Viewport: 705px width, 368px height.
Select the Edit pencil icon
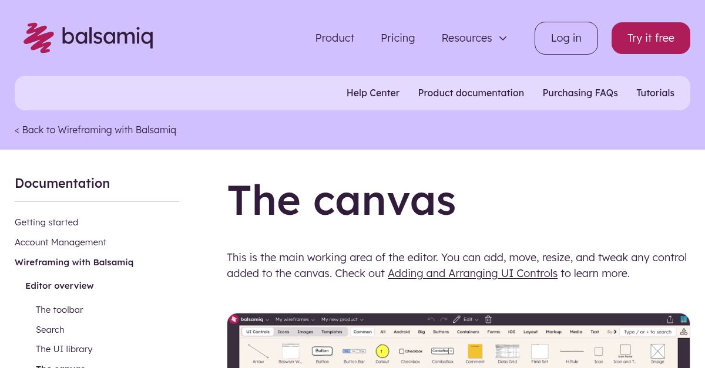[x=456, y=319]
